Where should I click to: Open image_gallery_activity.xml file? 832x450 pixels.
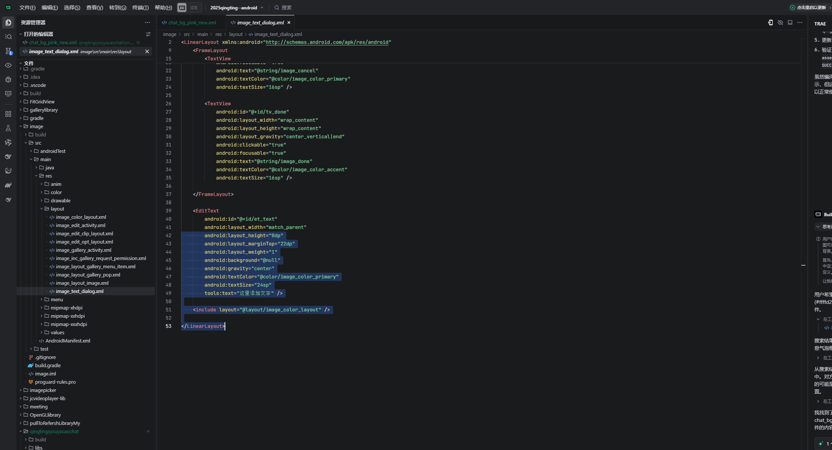coord(83,250)
